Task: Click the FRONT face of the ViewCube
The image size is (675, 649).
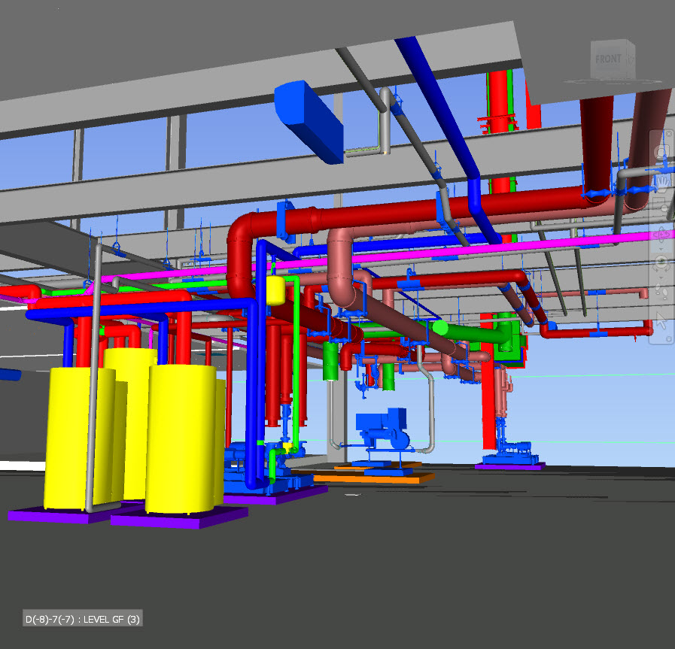Action: click(608, 59)
